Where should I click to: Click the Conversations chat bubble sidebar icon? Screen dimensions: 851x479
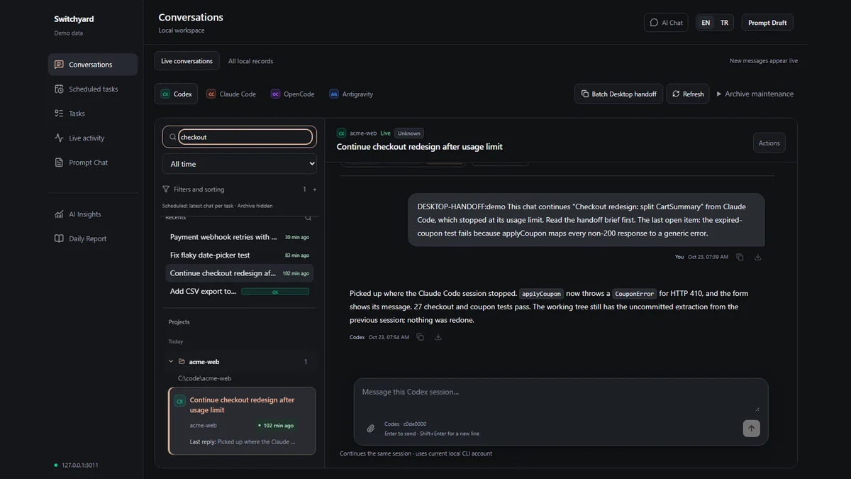[59, 65]
